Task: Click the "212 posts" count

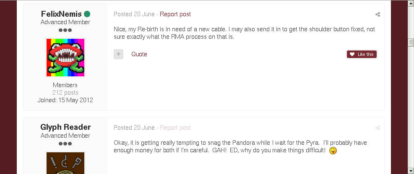Action: pyautogui.click(x=65, y=93)
